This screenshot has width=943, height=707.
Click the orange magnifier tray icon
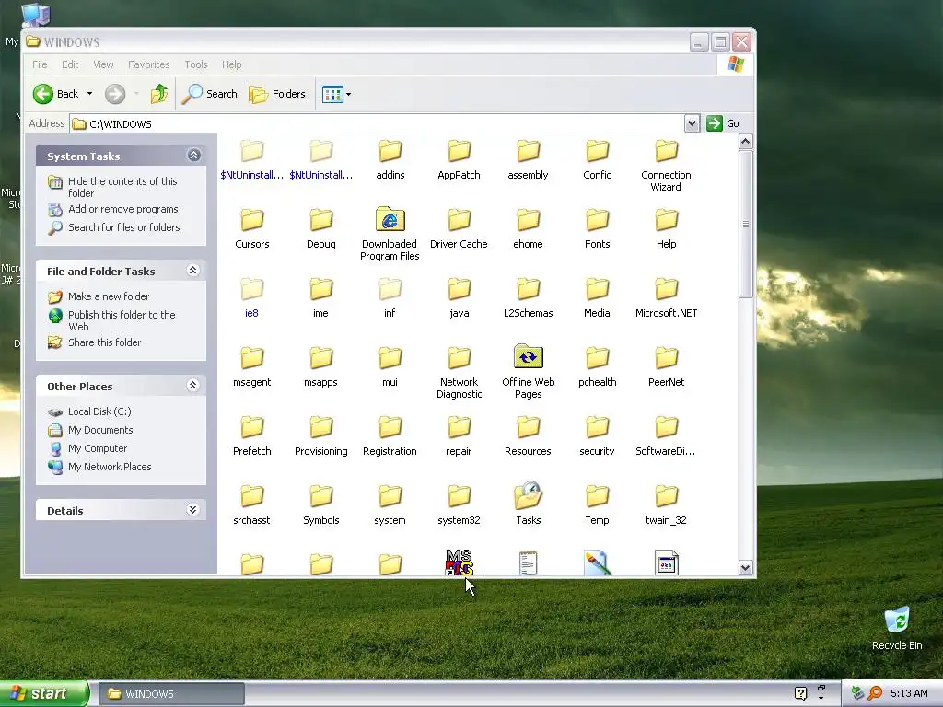875,694
